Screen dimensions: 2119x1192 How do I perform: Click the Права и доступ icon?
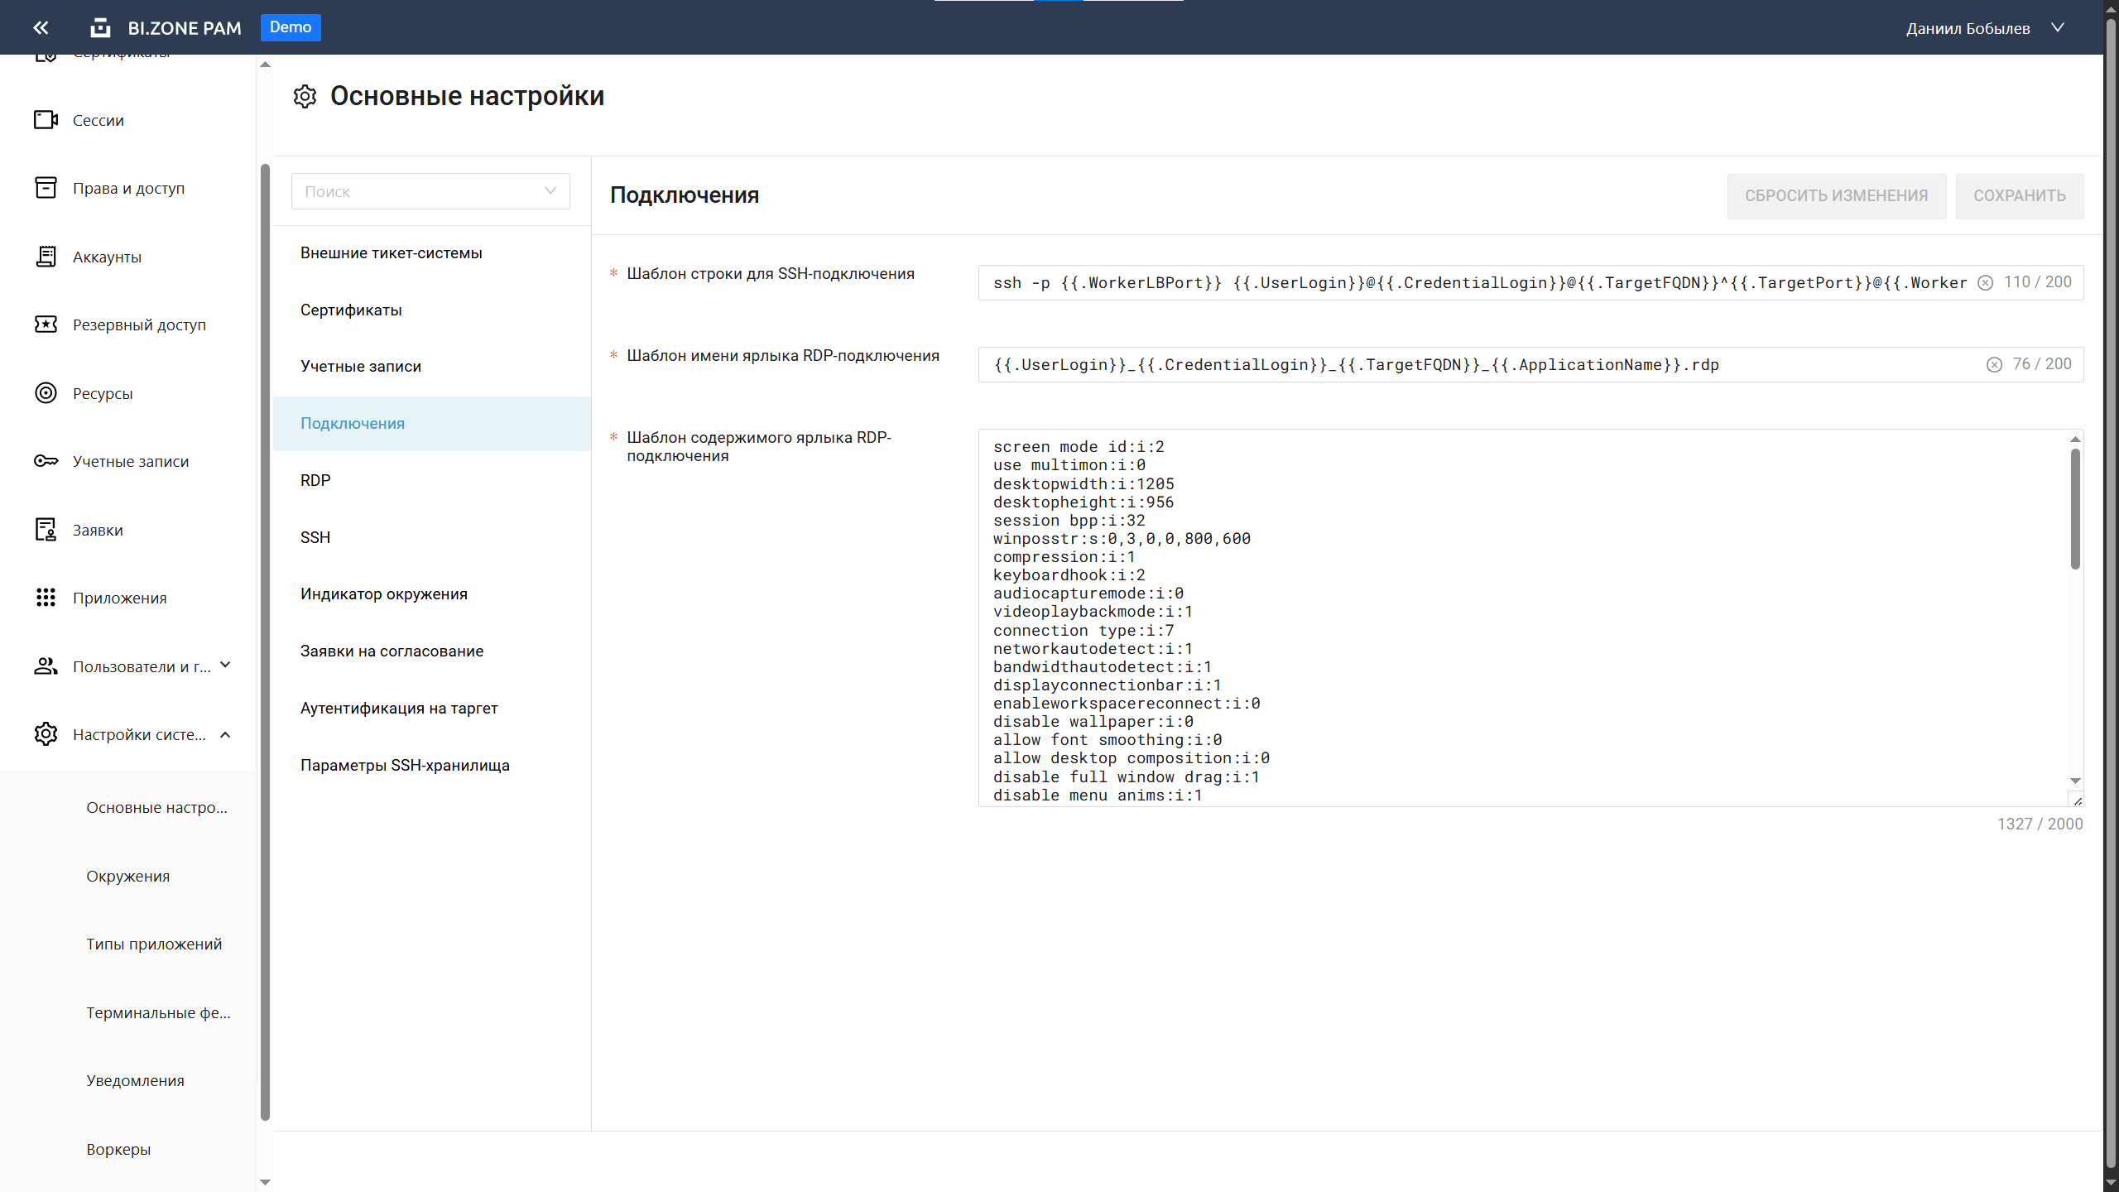[x=46, y=188]
